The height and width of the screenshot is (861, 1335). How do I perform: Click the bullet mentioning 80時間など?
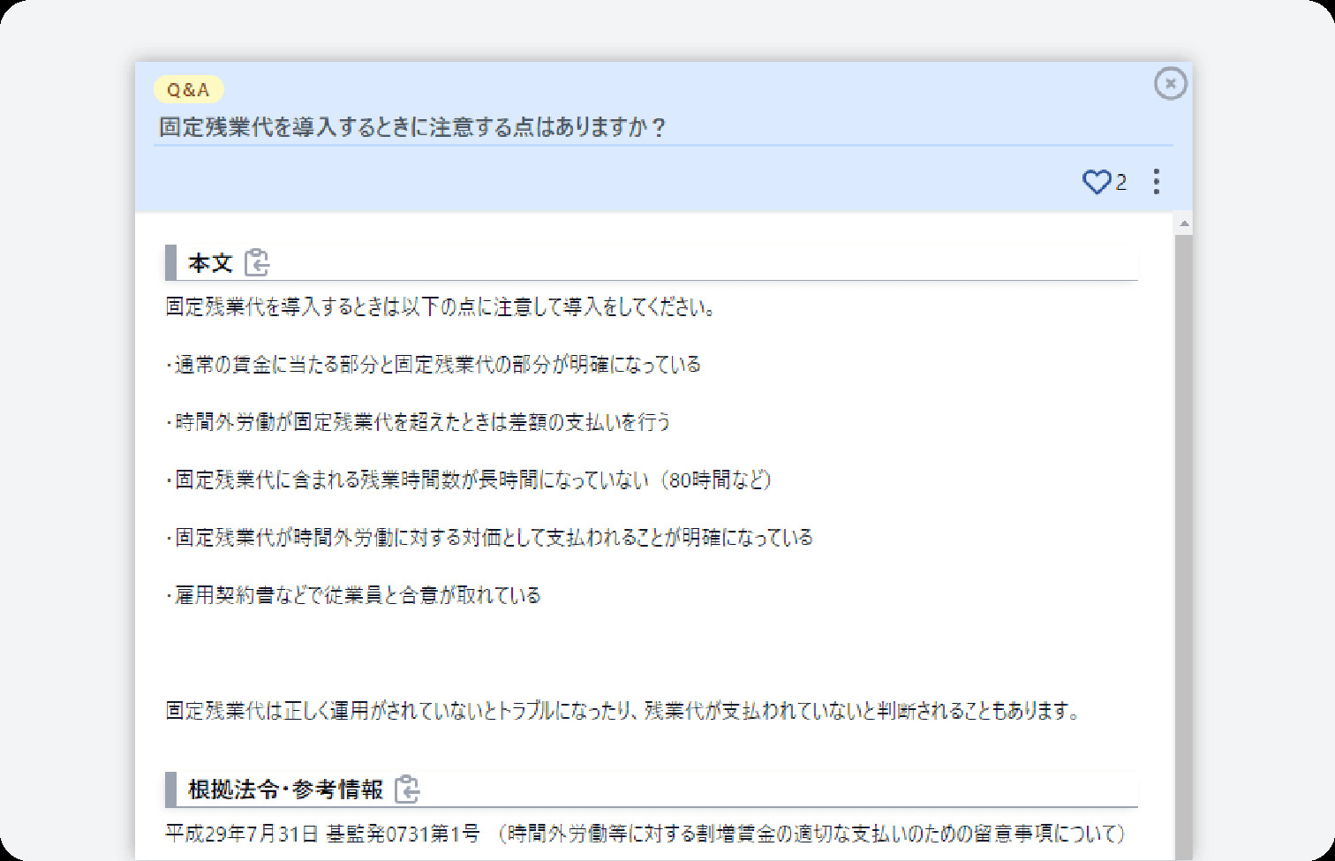(469, 480)
